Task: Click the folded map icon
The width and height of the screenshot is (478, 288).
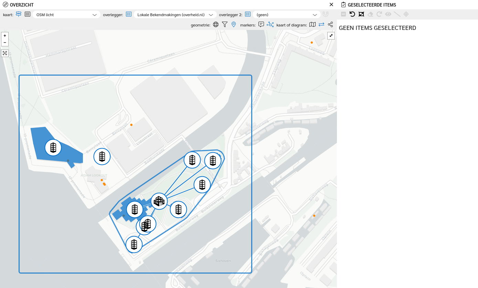Action: tap(312, 24)
